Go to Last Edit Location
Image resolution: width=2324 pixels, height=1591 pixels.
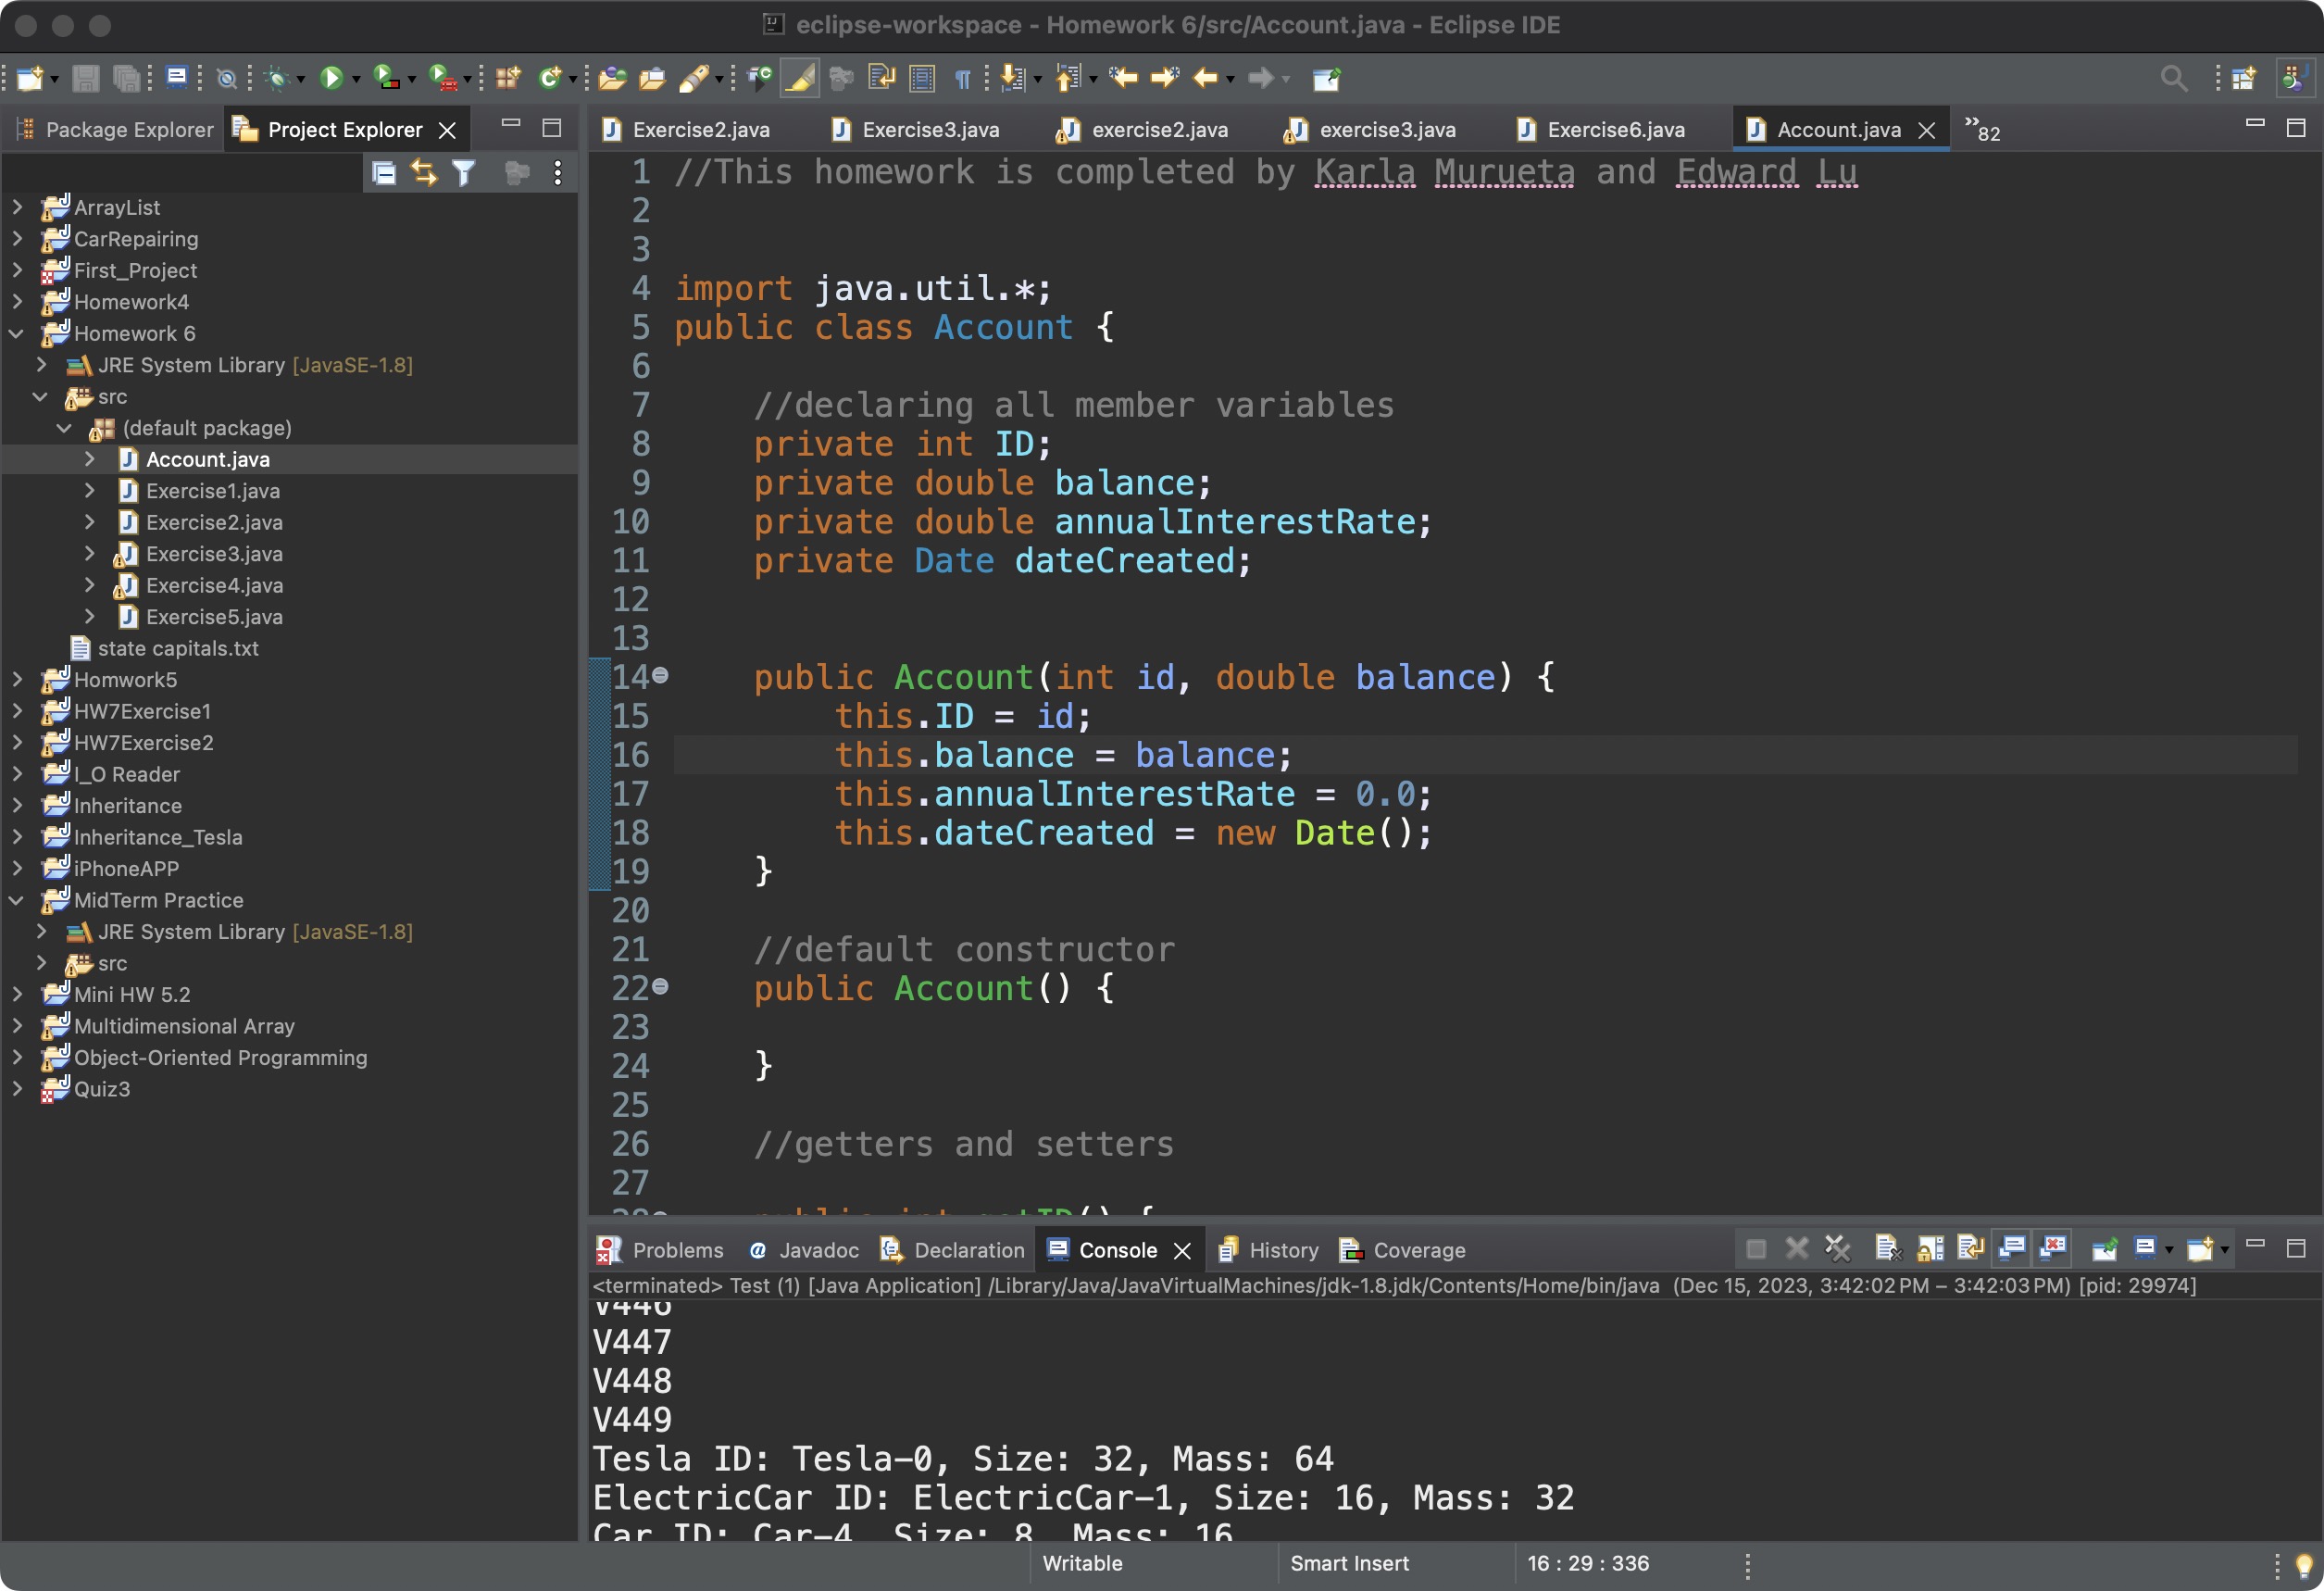(x=1123, y=78)
